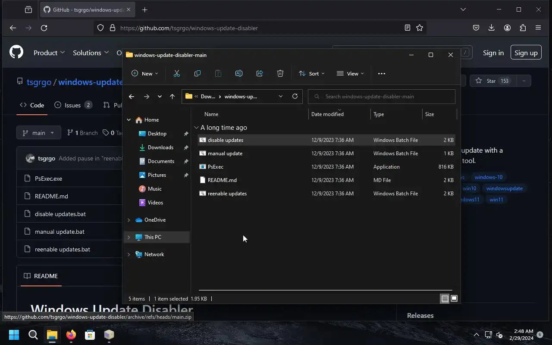Select the Code tab on GitHub
This screenshot has height=345, width=552.
click(32, 105)
